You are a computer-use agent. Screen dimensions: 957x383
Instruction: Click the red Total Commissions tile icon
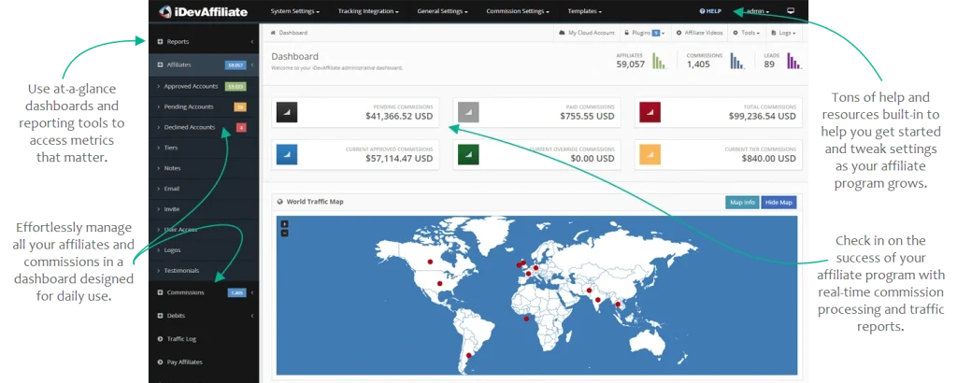(650, 112)
